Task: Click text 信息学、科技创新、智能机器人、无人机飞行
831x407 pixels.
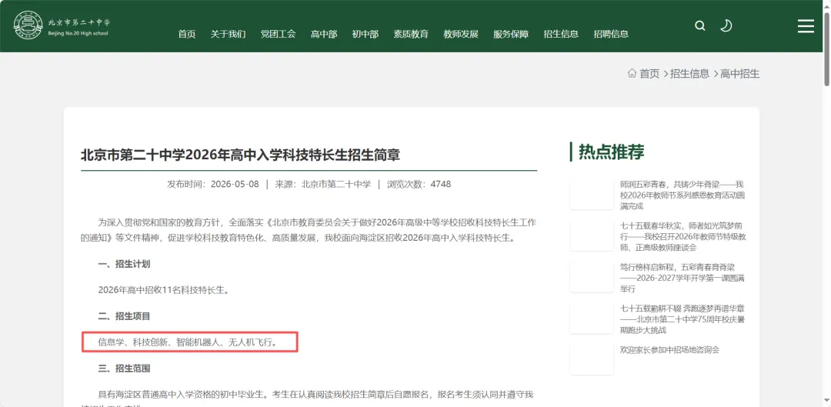Action: 189,342
